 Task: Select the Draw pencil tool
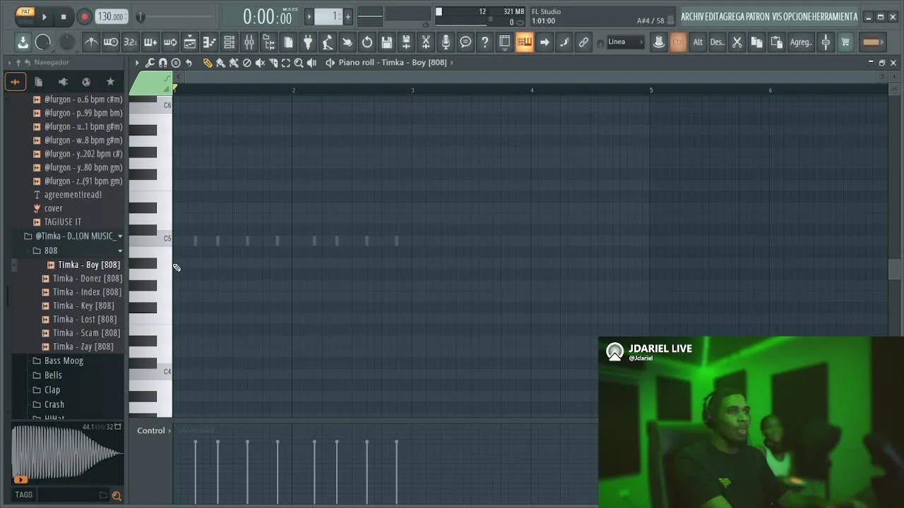[x=208, y=63]
